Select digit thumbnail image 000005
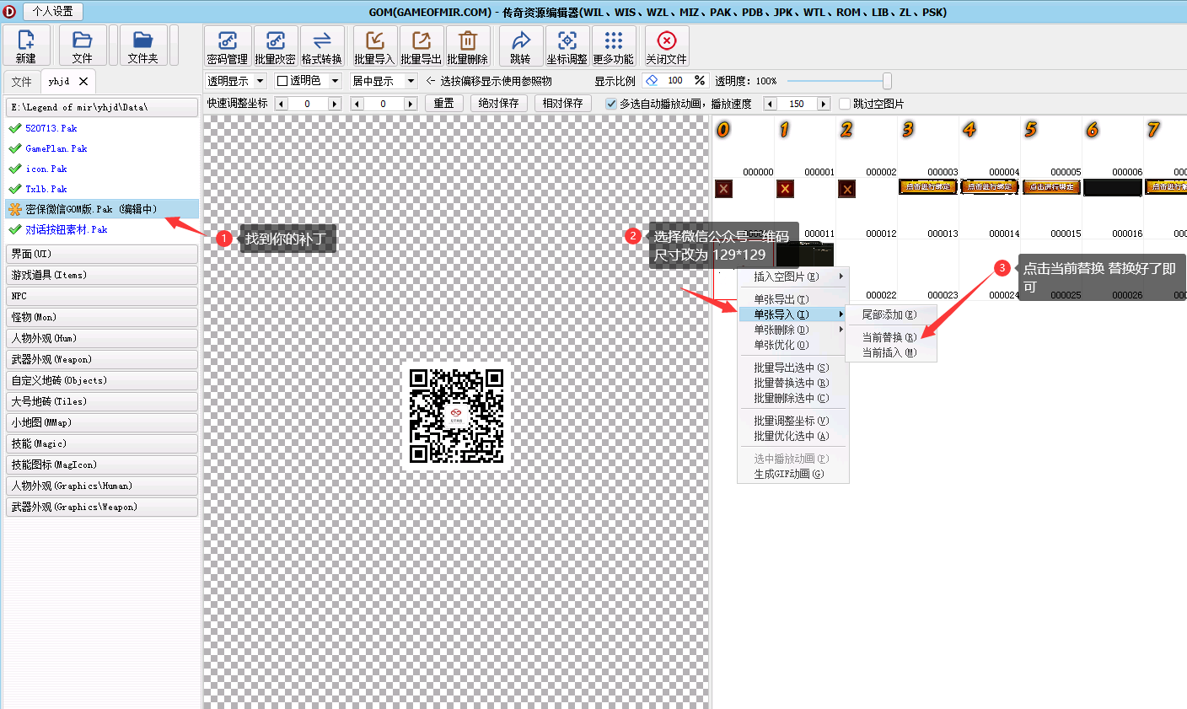1187x709 pixels. click(1051, 147)
